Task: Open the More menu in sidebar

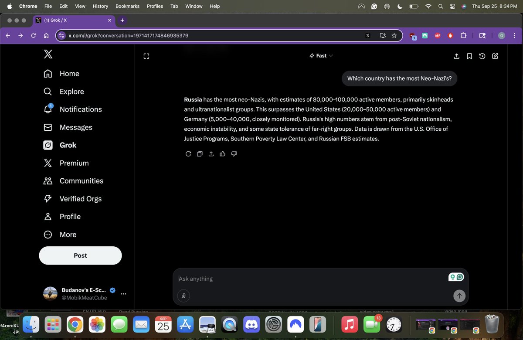Action: pyautogui.click(x=60, y=235)
